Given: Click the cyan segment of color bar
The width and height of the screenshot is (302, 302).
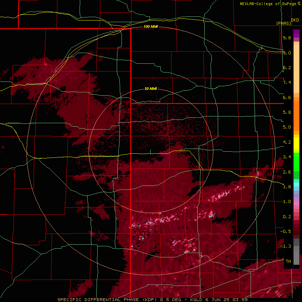Looking at the screenshot, I should pyautogui.click(x=296, y=185).
